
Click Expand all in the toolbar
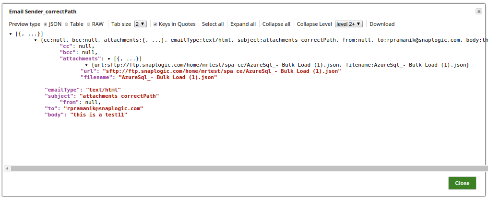pos(243,24)
